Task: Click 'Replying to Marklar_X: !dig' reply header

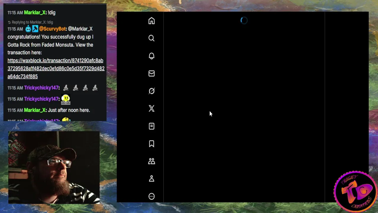Action: click(x=30, y=22)
